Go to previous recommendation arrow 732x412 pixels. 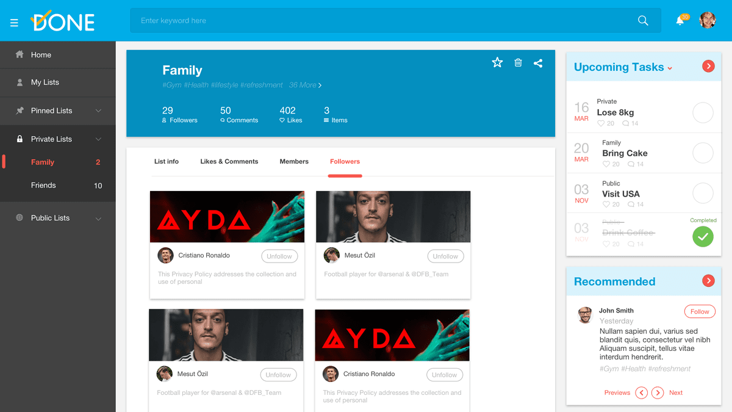pos(641,392)
